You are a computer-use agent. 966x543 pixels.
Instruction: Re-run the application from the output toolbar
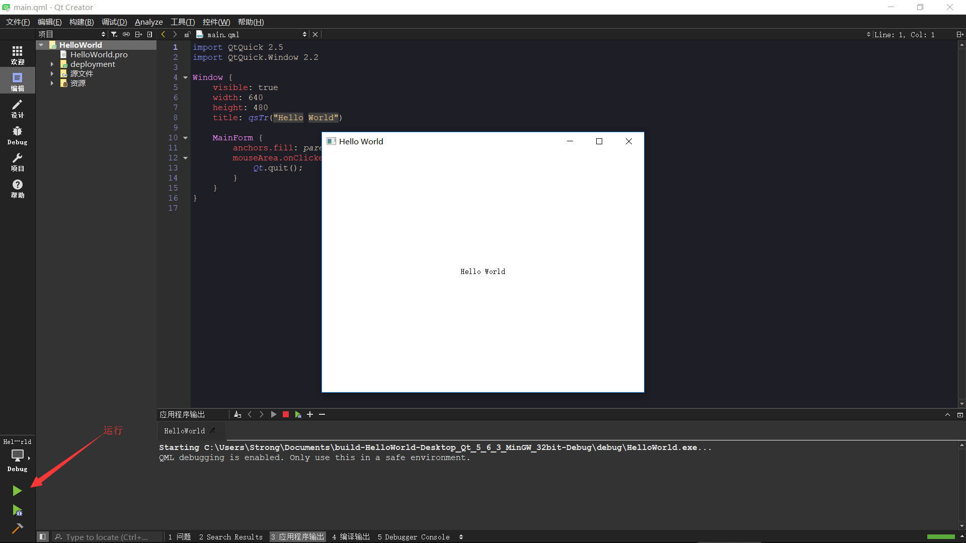(274, 414)
